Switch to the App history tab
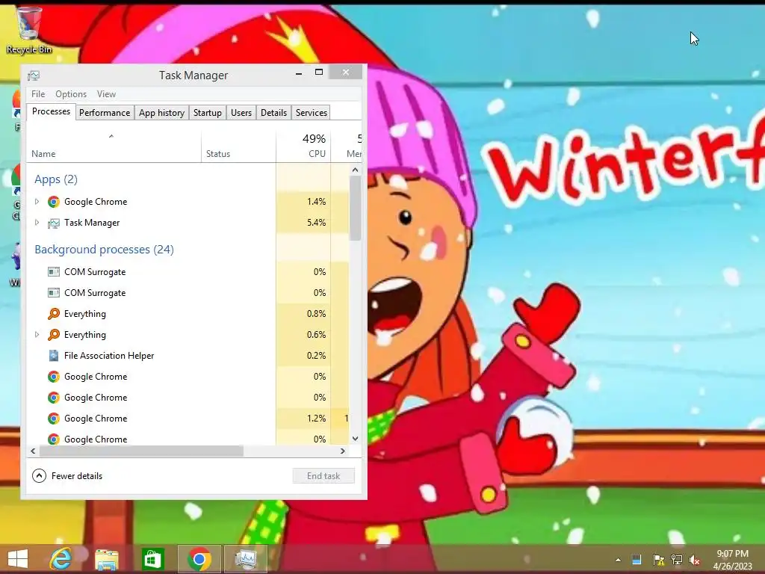Viewport: 765px width, 574px height. (161, 113)
